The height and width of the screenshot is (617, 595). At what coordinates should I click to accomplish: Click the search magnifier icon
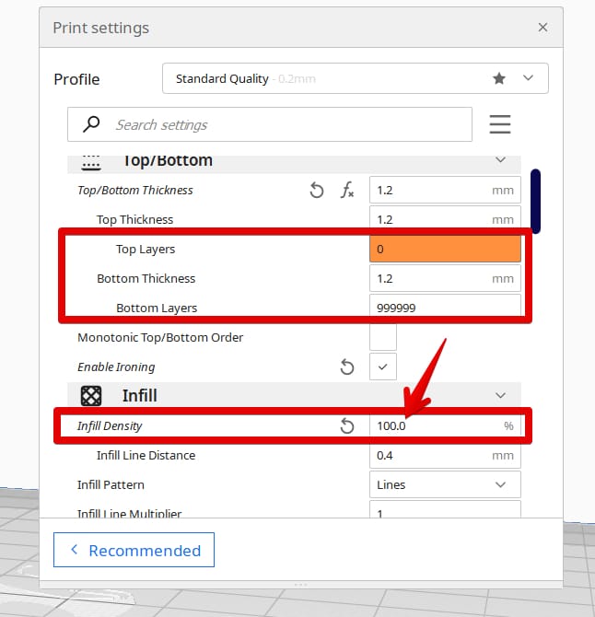coord(91,124)
